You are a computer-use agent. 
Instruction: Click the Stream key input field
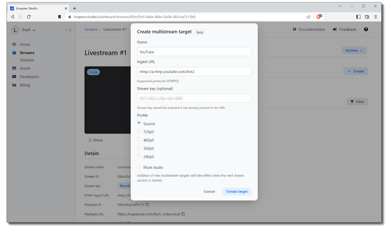click(x=194, y=98)
